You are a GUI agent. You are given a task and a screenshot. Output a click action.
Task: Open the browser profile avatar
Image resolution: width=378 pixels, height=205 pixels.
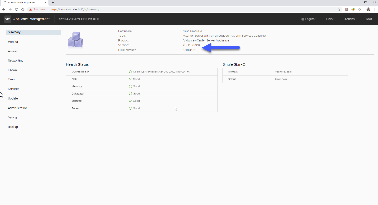[368, 10]
